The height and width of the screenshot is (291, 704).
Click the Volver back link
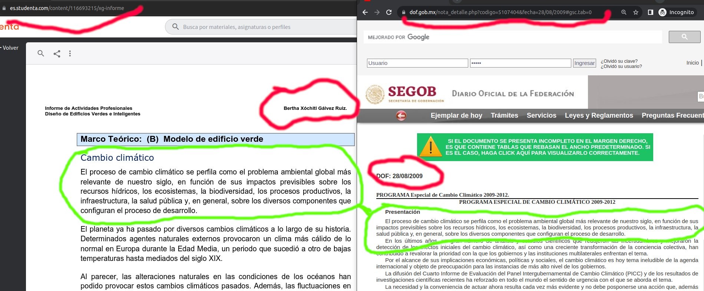point(9,48)
